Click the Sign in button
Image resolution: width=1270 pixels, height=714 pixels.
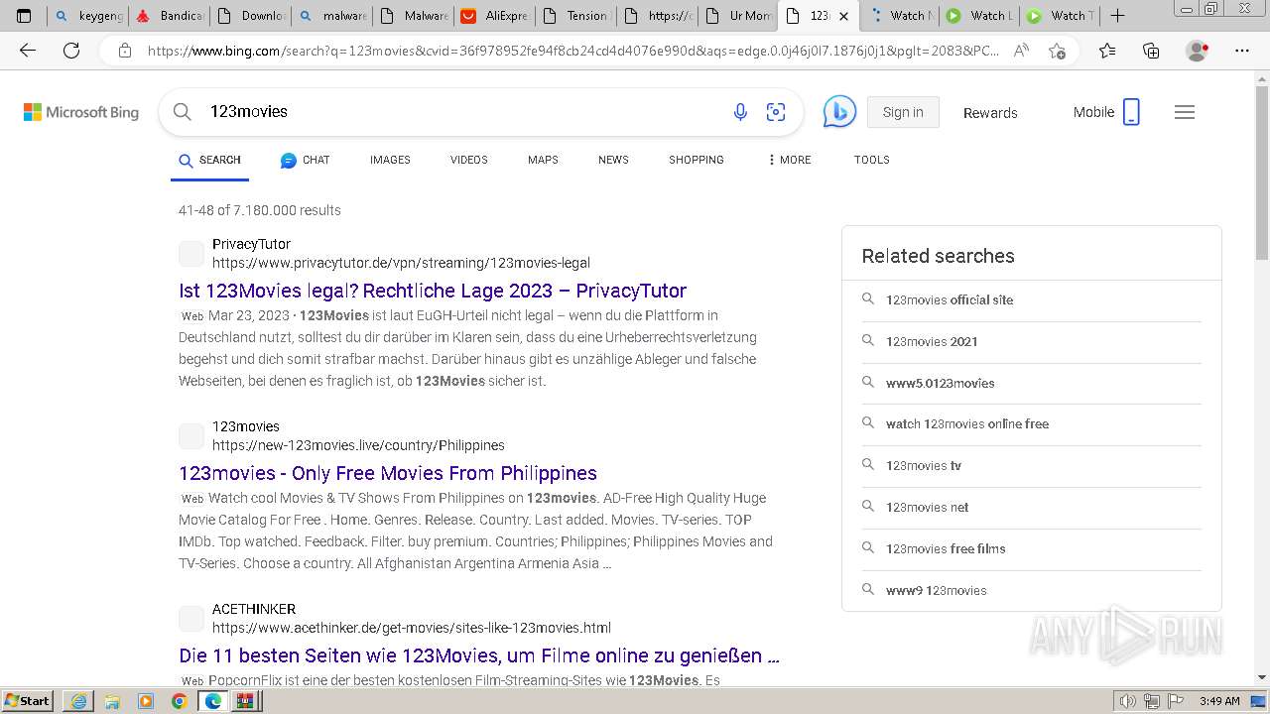(x=903, y=112)
